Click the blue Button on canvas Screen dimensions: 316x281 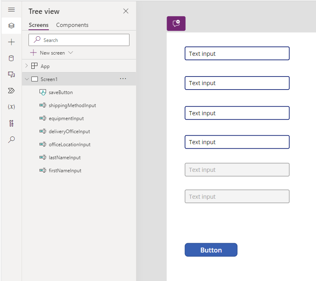[x=211, y=250]
